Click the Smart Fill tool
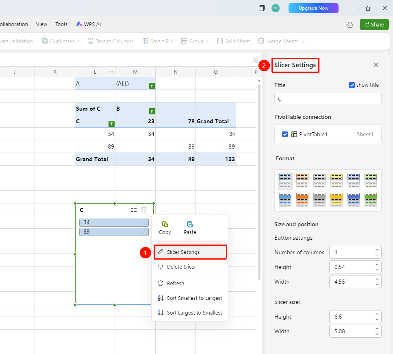 157,41
